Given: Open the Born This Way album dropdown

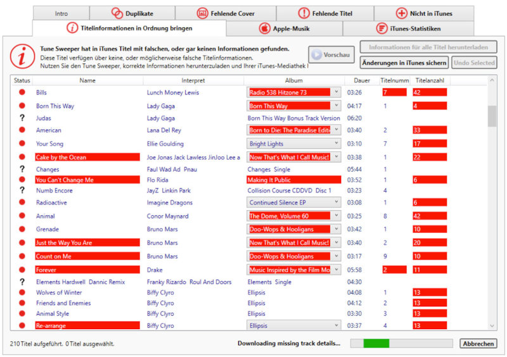Looking at the screenshot, I should point(337,106).
